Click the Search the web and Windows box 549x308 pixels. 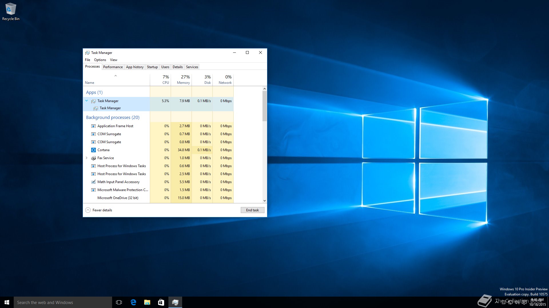[63, 302]
